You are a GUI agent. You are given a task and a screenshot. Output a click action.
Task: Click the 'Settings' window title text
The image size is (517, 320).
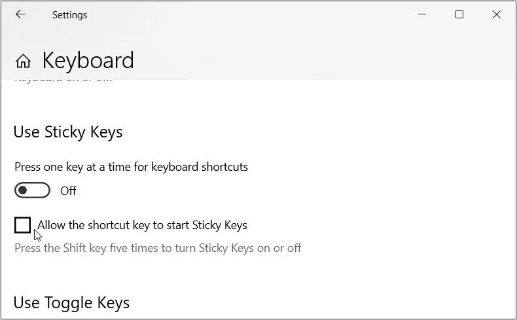(69, 14)
